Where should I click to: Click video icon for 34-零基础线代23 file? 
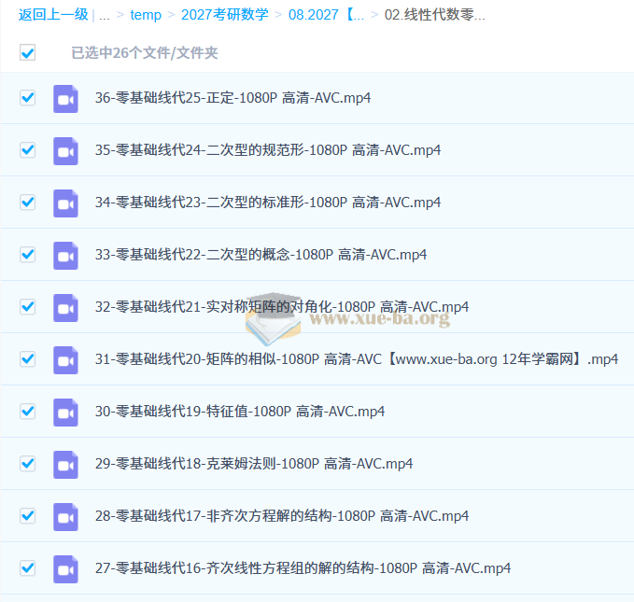[x=64, y=203]
